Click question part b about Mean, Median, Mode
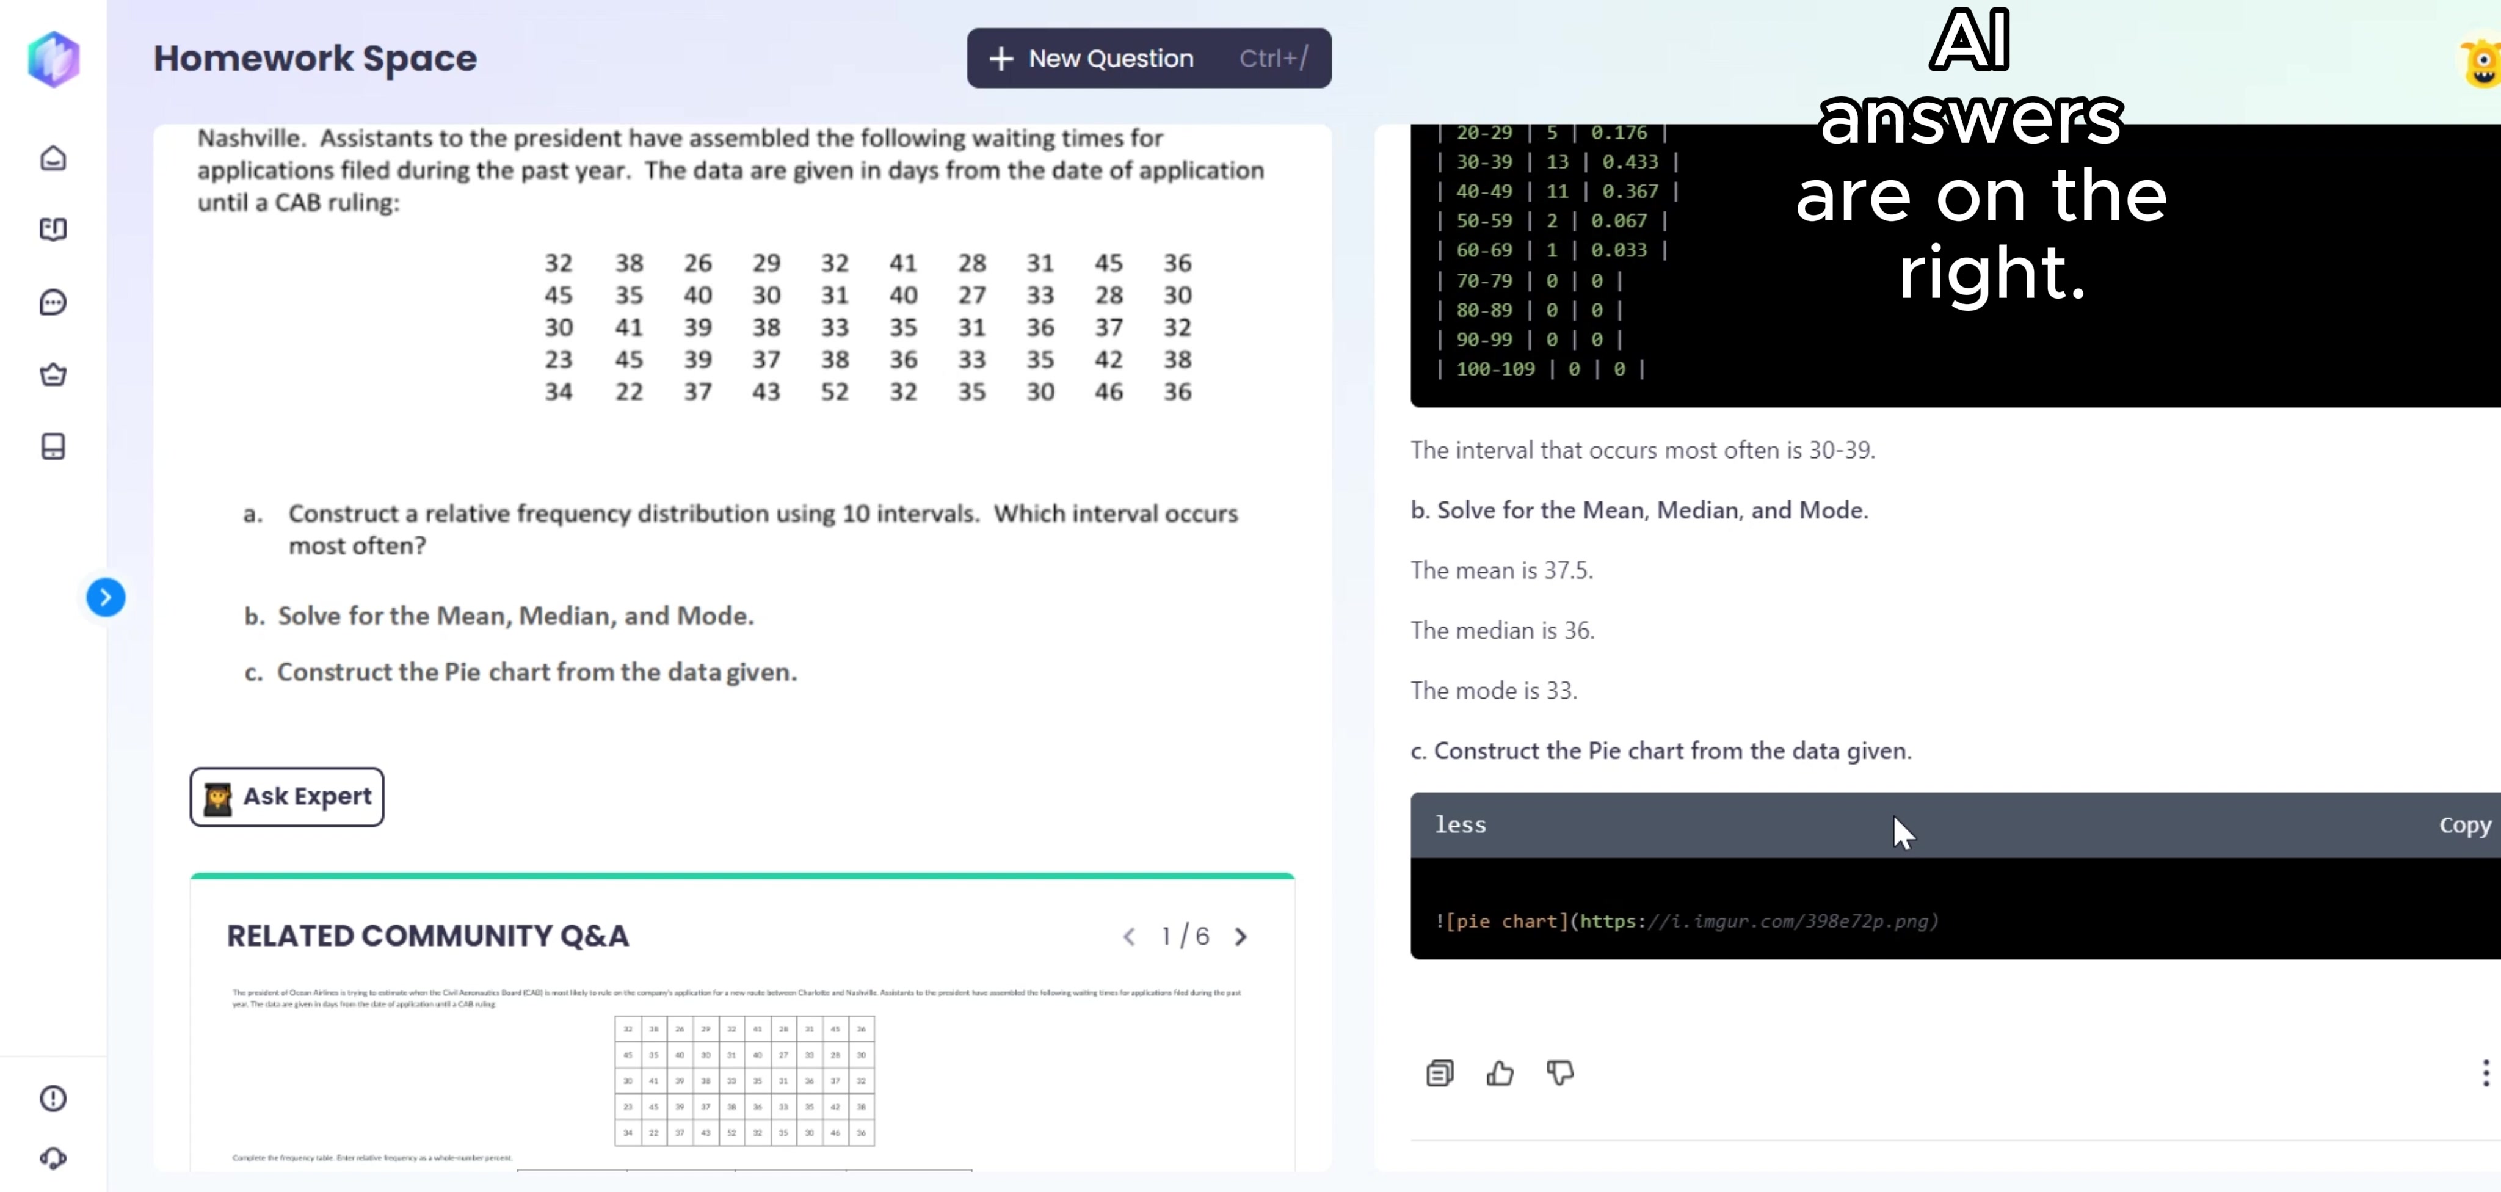Image resolution: width=2501 pixels, height=1192 pixels. (499, 616)
